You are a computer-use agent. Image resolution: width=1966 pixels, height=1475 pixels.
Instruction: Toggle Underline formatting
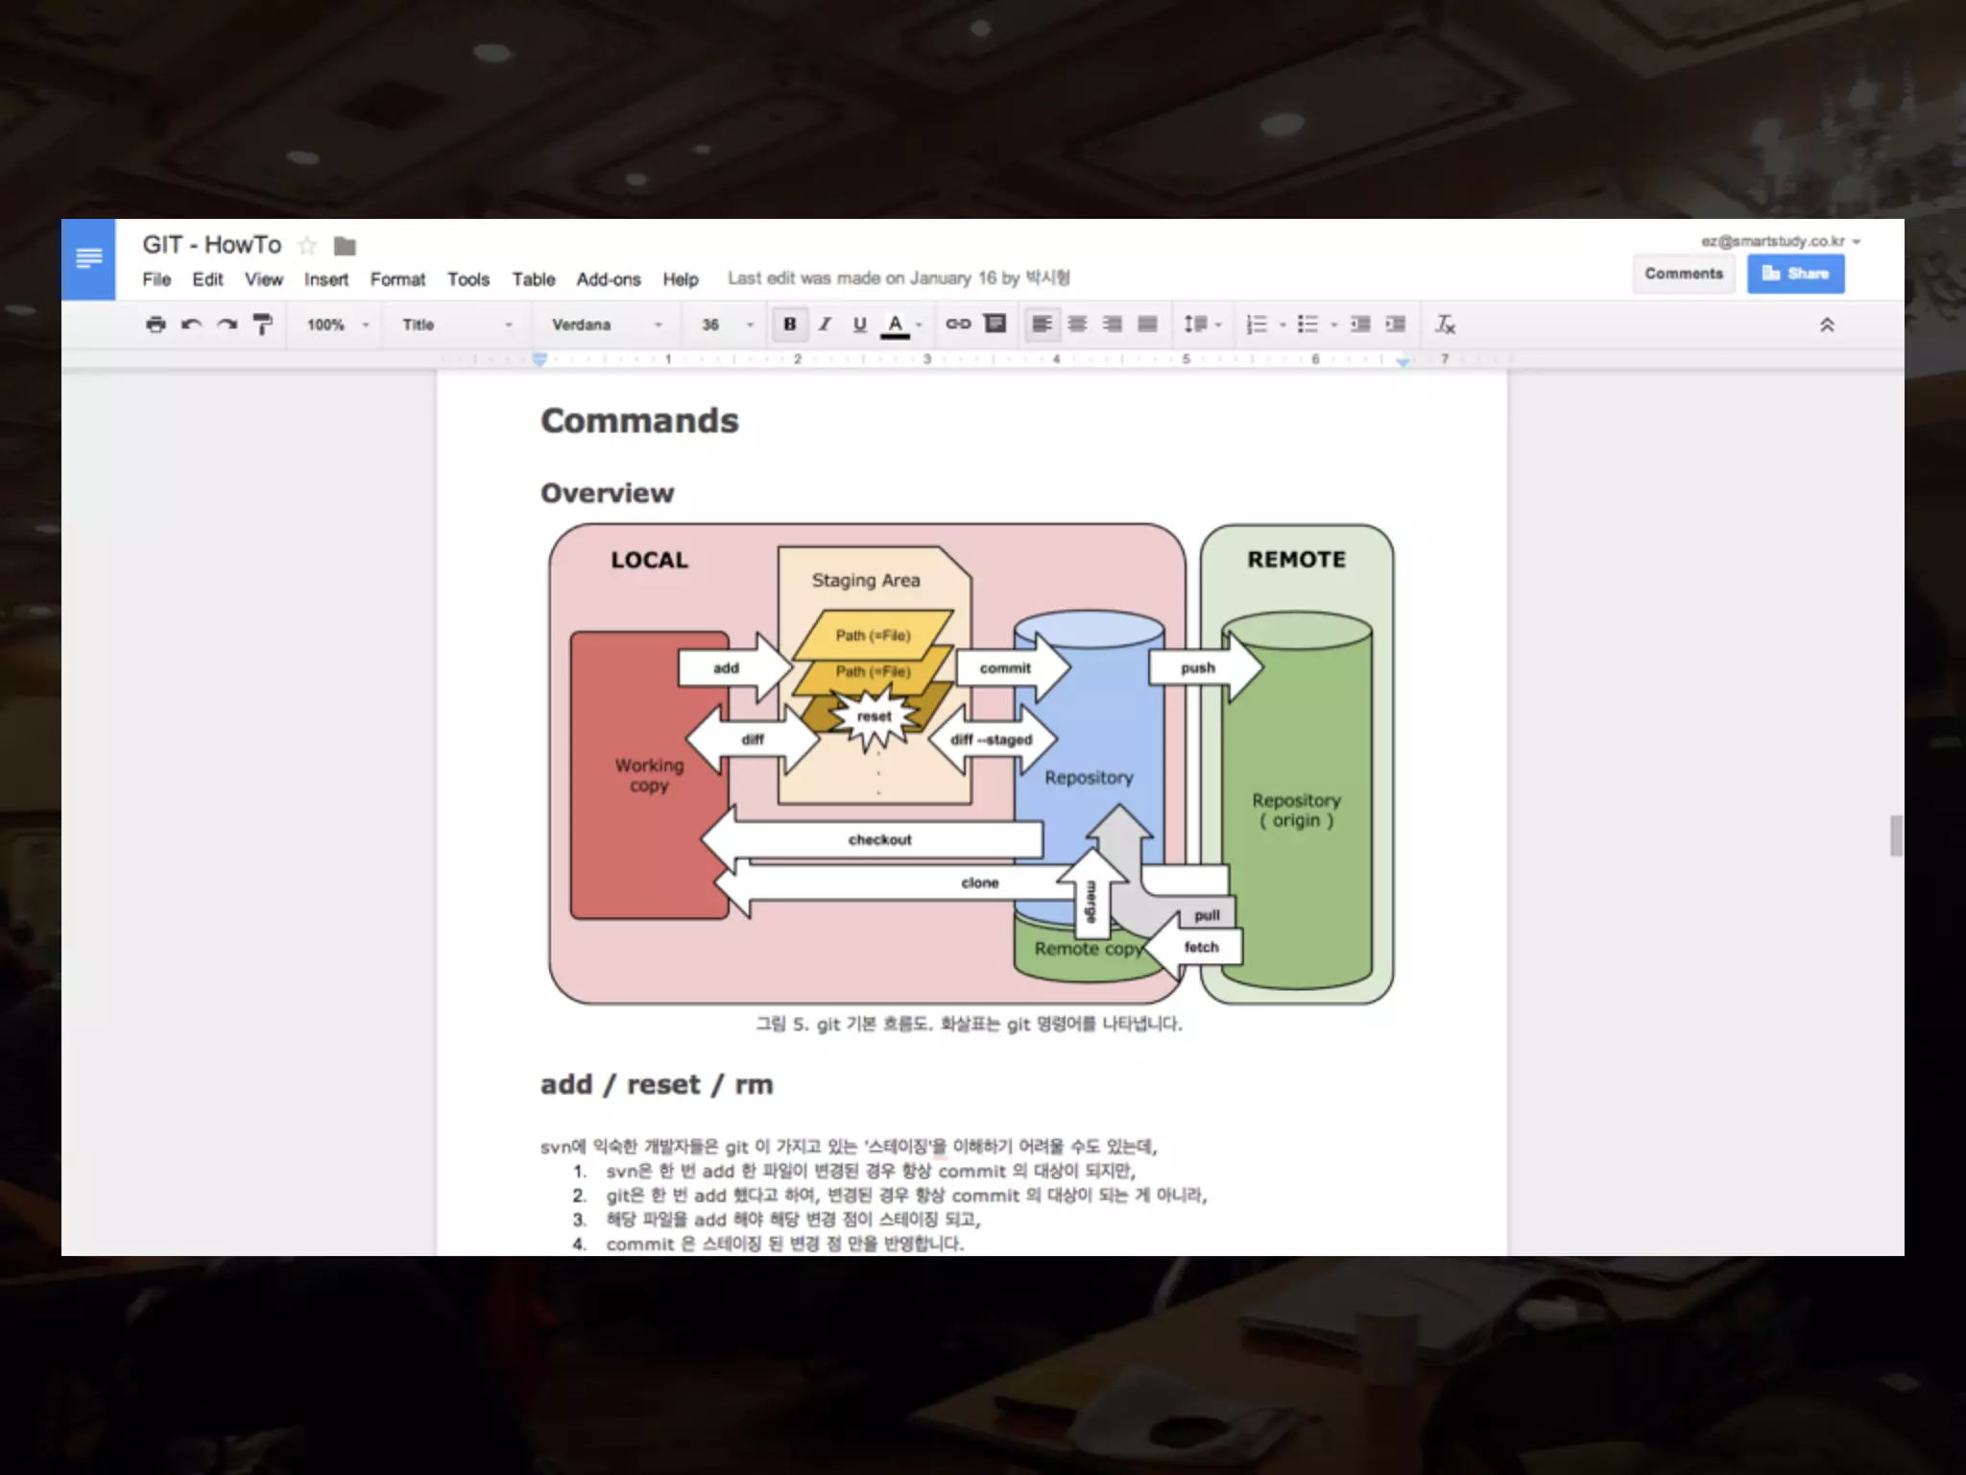859,325
